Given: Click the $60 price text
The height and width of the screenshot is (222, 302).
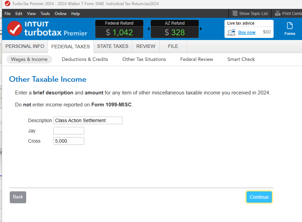Looking at the screenshot, I should pyautogui.click(x=267, y=32).
